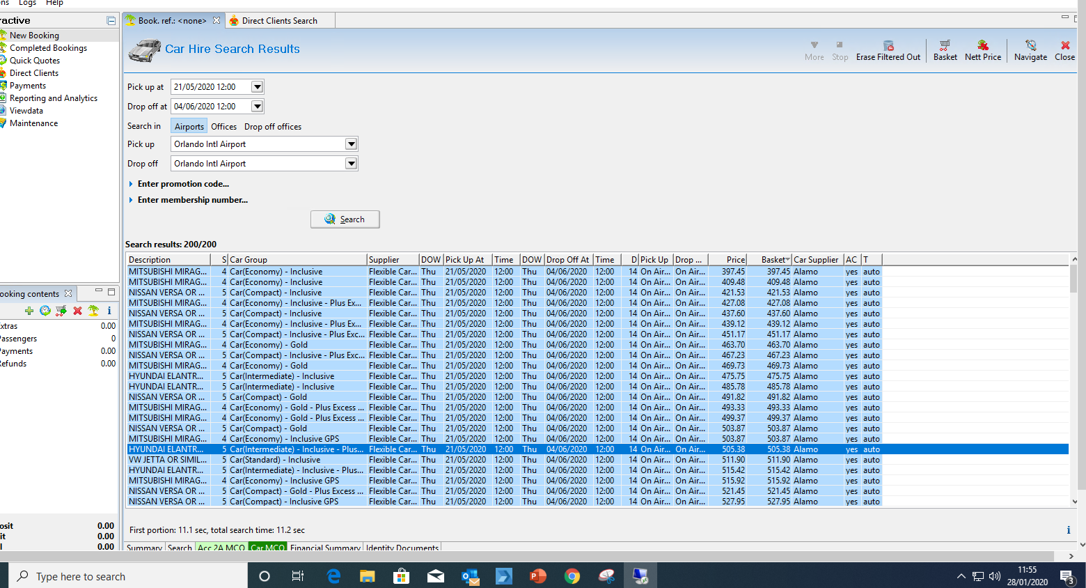Show hidden system tray icons
This screenshot has height=588, width=1086.
[x=961, y=576]
